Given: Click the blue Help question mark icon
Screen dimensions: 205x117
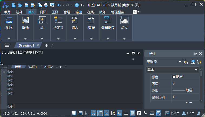Looking at the screenshot, I should click(77, 5).
